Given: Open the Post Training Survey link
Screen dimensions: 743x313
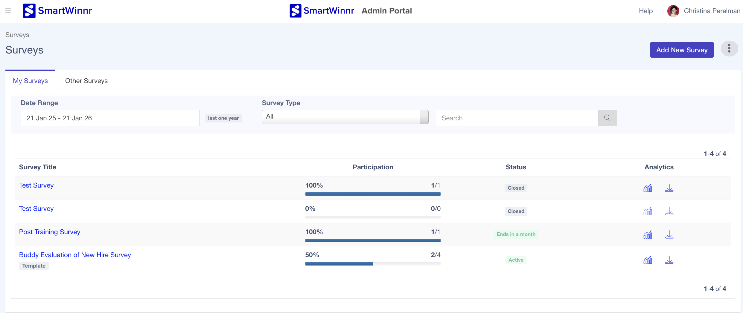Looking at the screenshot, I should tap(50, 232).
